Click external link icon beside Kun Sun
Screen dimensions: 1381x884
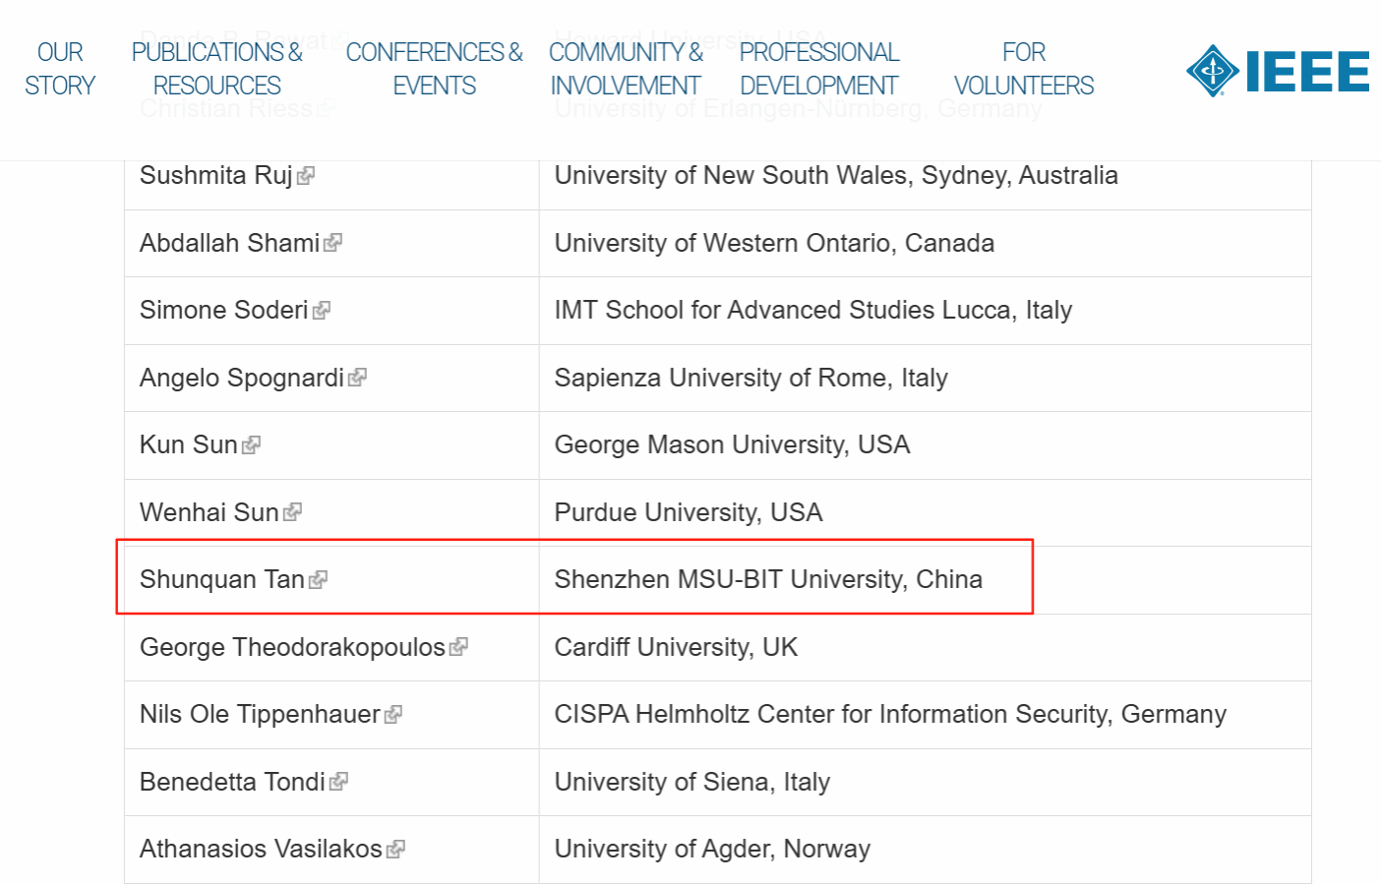tap(252, 445)
